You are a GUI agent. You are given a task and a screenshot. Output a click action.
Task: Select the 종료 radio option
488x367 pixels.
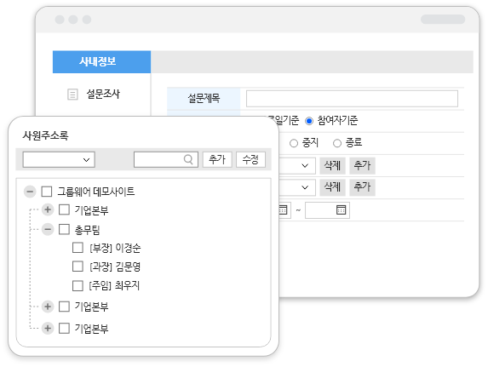pyautogui.click(x=337, y=143)
